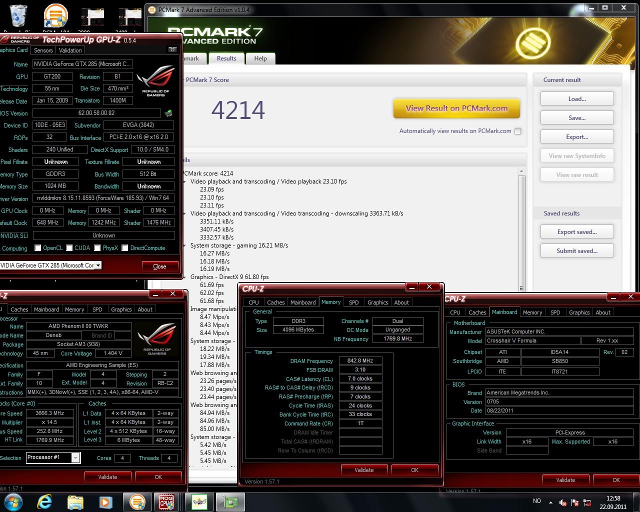
Task: Click the BIOS save chip icon in GPU-Z
Action: 168,113
